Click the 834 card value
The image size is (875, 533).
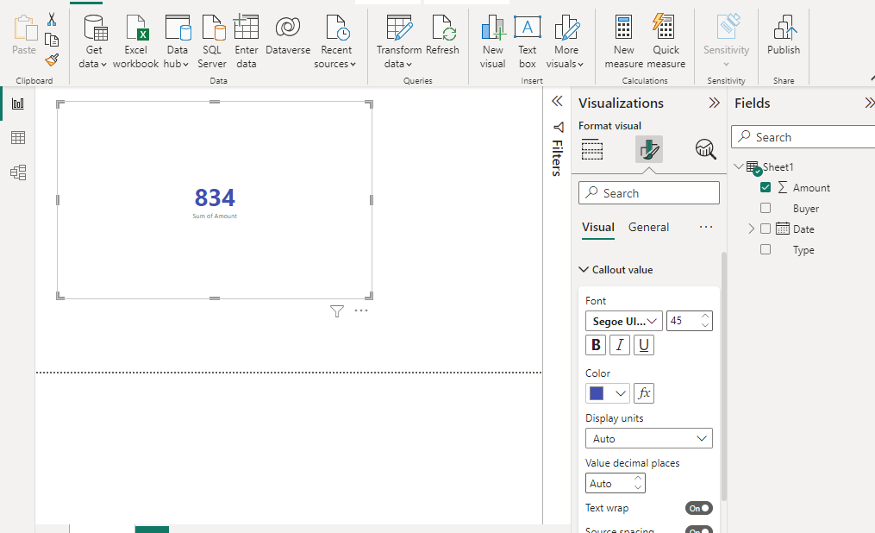coord(215,198)
